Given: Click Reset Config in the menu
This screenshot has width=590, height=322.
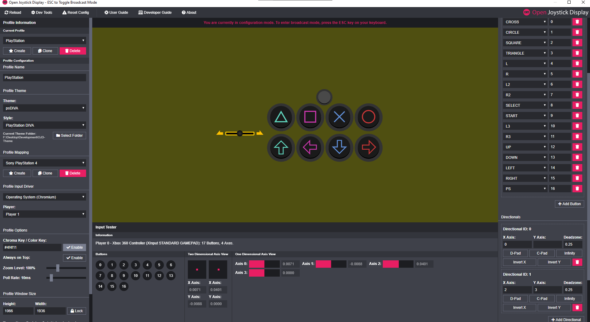Looking at the screenshot, I should coord(76,13).
